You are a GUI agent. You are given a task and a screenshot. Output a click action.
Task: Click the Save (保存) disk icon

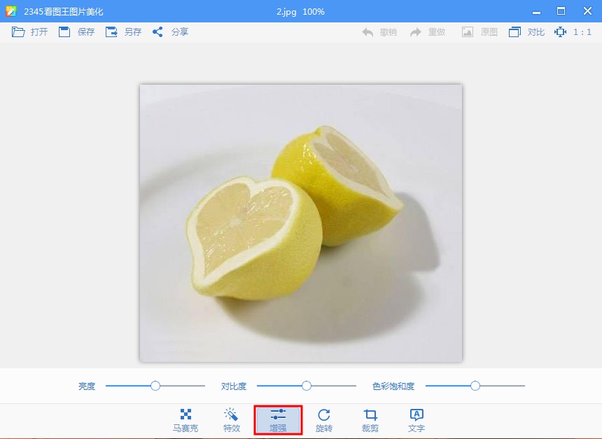pos(64,32)
